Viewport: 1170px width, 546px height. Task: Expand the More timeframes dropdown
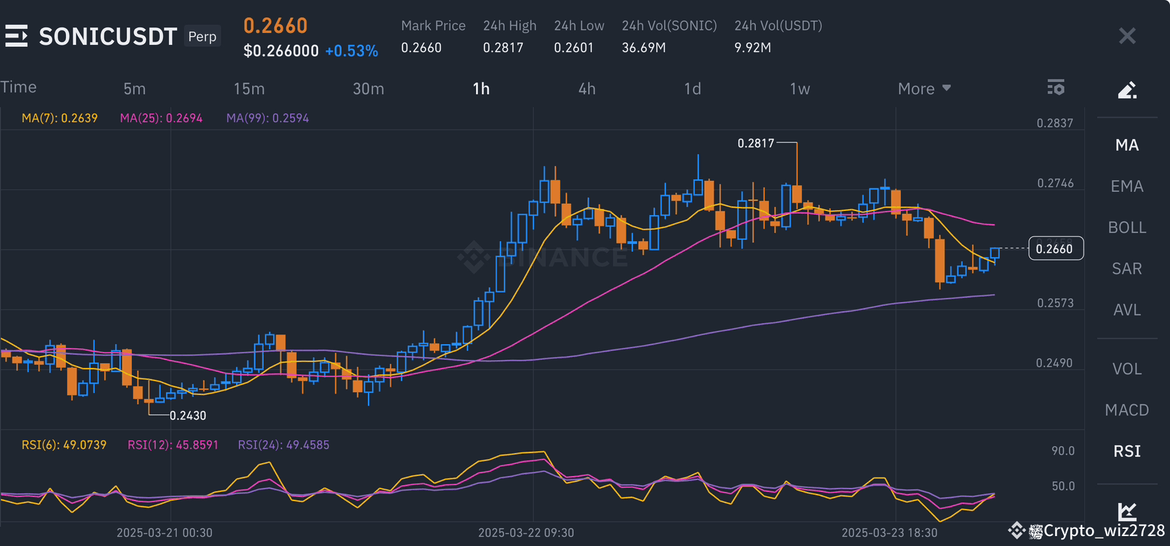tap(924, 88)
